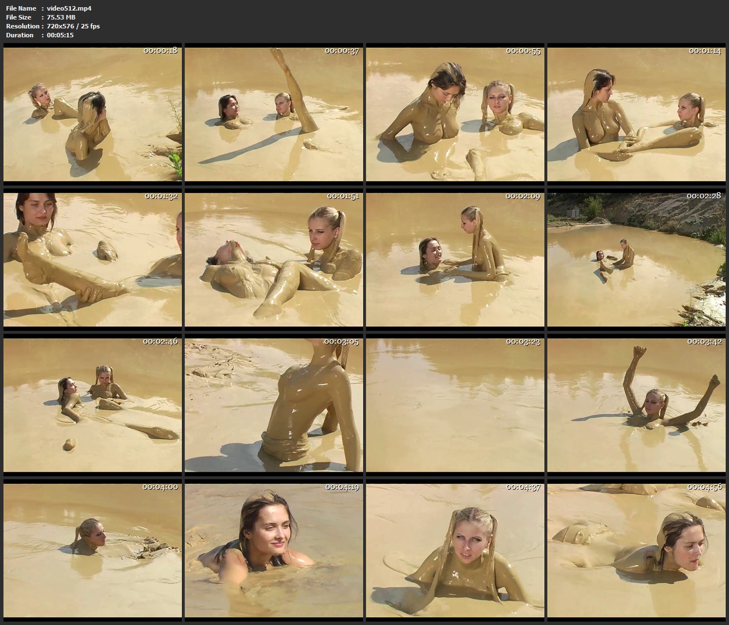This screenshot has width=729, height=625.
Task: Choose the frame stamped 00:02:09
Action: click(455, 260)
